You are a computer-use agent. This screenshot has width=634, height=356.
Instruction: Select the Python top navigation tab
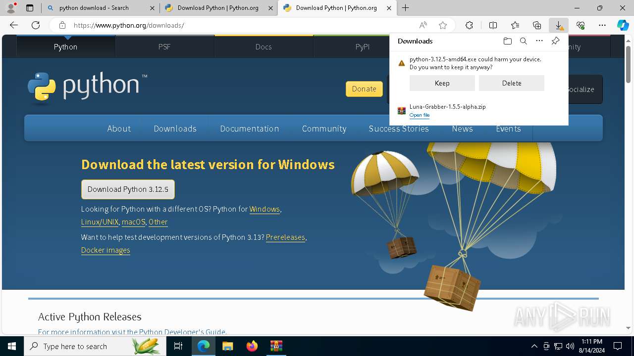(x=66, y=46)
